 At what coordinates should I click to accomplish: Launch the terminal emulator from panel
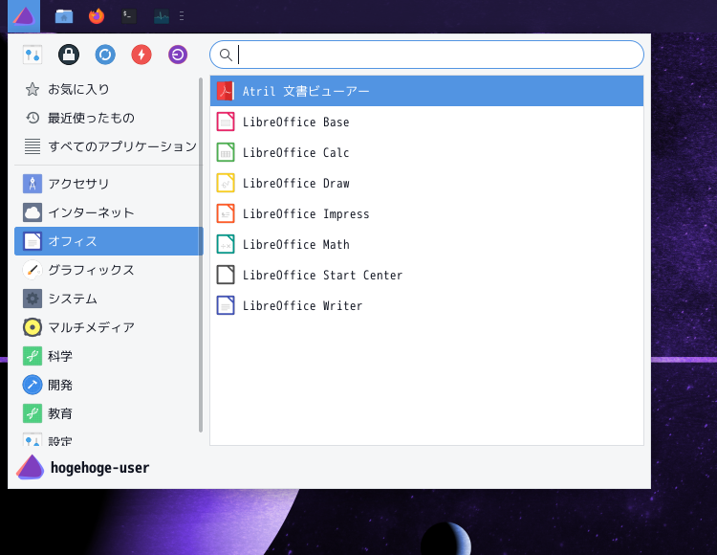[129, 16]
